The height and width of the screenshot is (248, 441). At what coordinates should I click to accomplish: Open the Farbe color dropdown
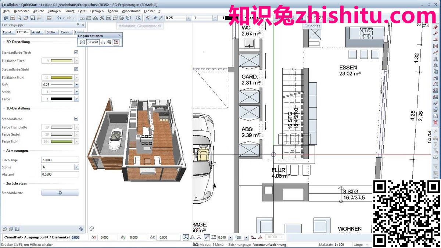coord(77,99)
